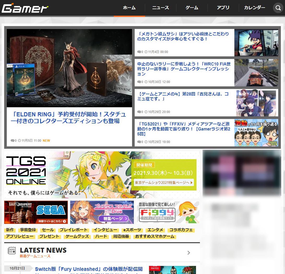Open the カレンダー page from the top menu
The width and height of the screenshot is (285, 274).
tap(254, 8)
